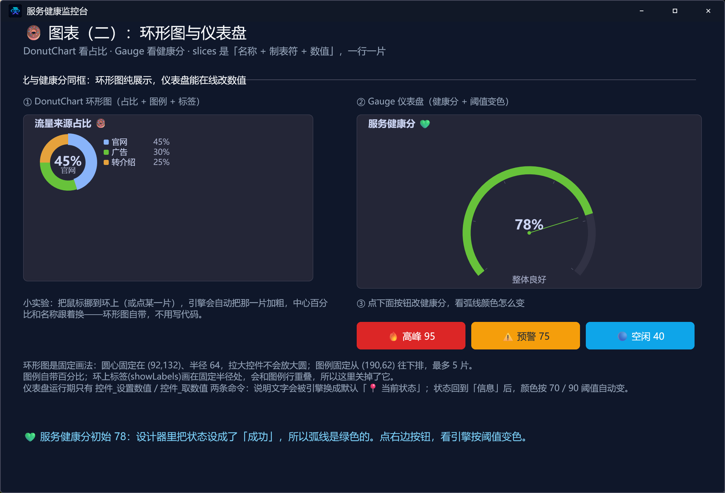Click the 整体良好 caption under gauge
The image size is (725, 493).
point(529,279)
